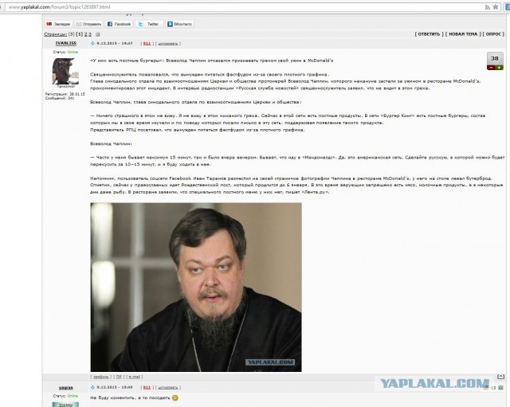Upvote the post with green plus
This screenshot has width=510, height=407.
[x=500, y=68]
